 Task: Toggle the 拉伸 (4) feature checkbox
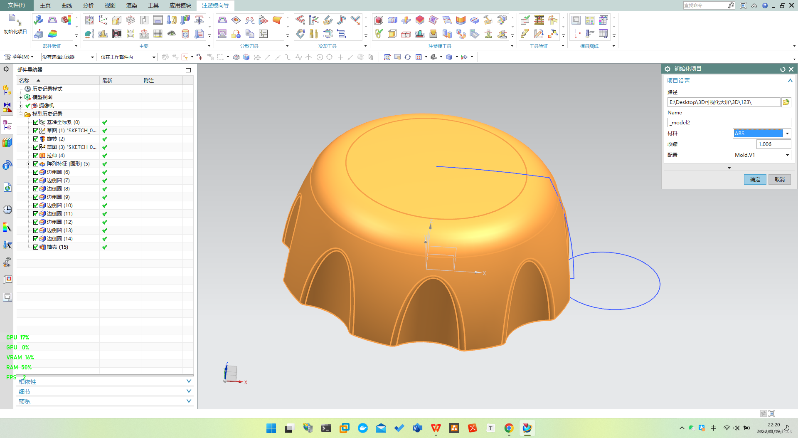36,156
